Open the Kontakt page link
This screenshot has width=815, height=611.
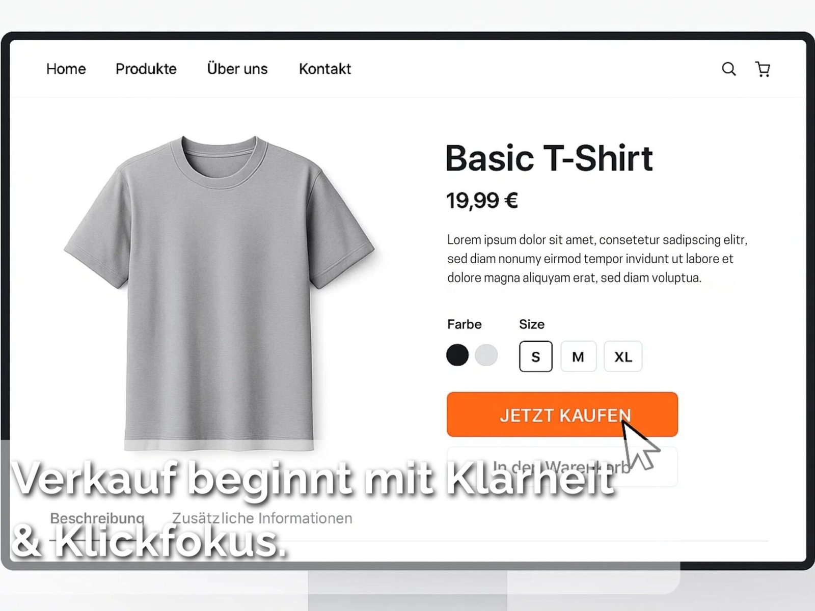click(x=324, y=69)
